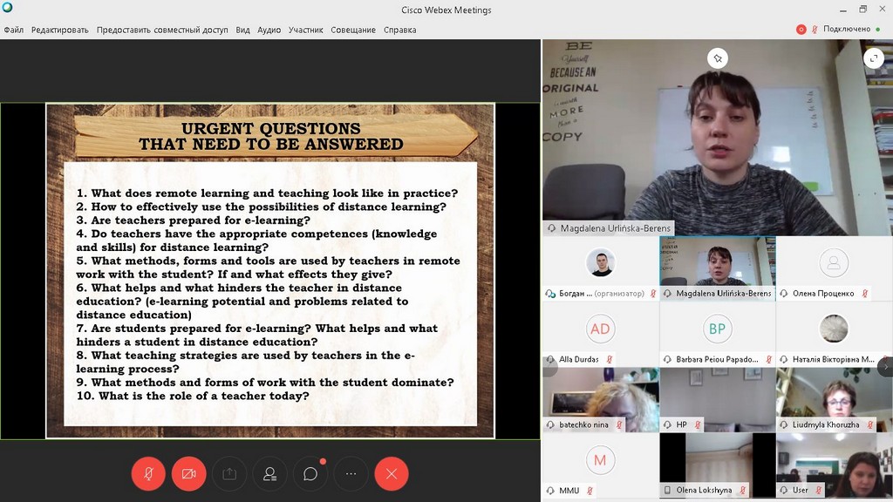Open the Аудио menu
The width and height of the screenshot is (893, 502).
(269, 30)
